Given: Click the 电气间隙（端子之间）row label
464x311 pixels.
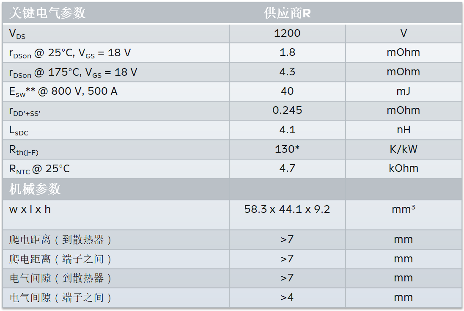Looking at the screenshot, I should click(x=60, y=297).
